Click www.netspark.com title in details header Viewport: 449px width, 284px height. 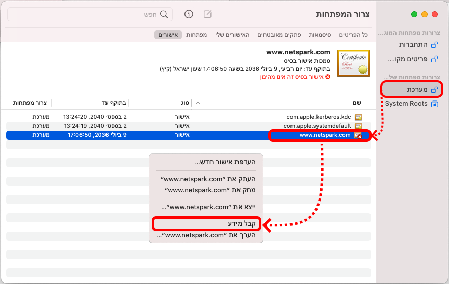[298, 52]
